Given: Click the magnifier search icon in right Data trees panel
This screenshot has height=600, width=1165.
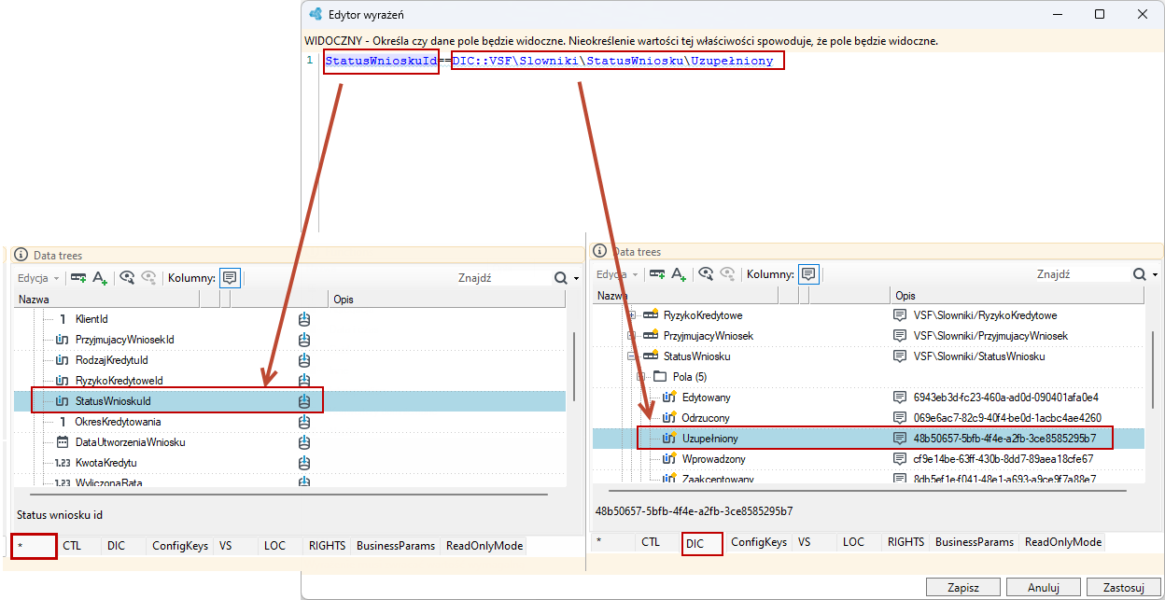Looking at the screenshot, I should click(x=1139, y=274).
